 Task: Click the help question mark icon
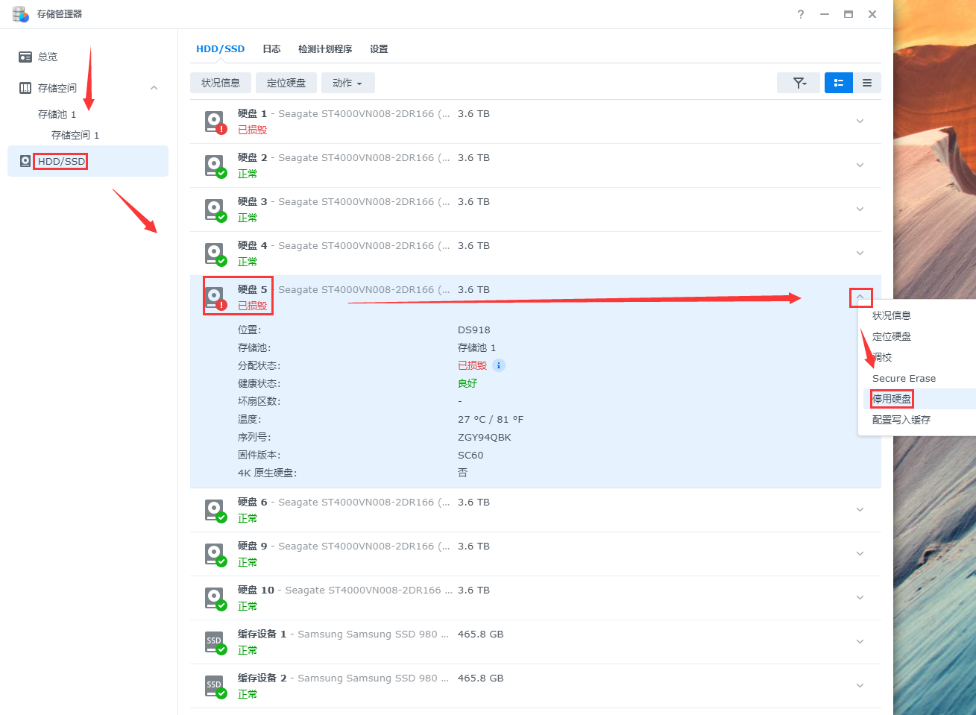[801, 14]
